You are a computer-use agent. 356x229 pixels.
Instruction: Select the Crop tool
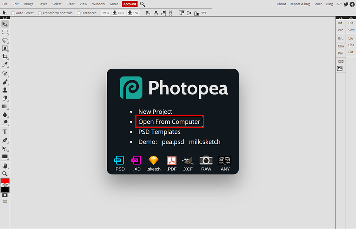[x=5, y=57]
